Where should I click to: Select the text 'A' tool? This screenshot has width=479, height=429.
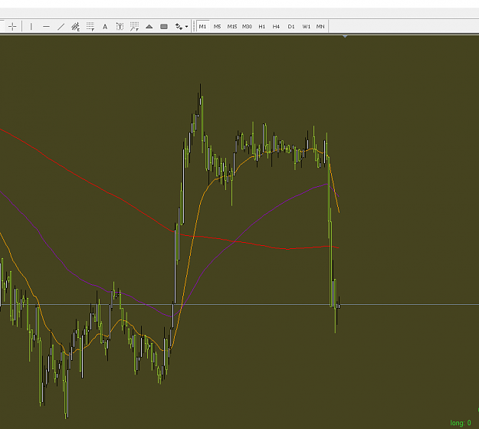[105, 27]
